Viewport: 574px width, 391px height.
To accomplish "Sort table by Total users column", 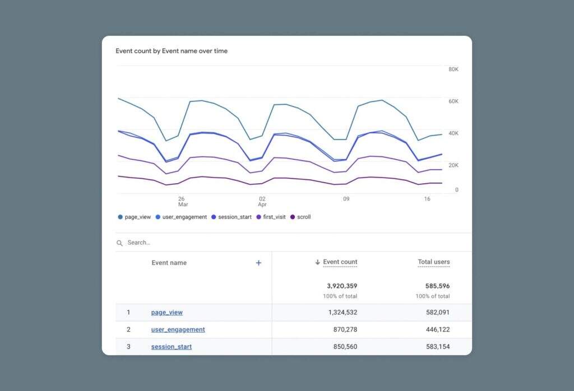I will [433, 262].
